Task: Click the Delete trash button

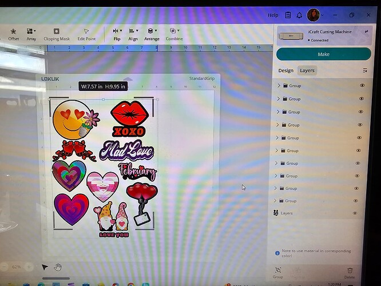Action: coord(350,273)
